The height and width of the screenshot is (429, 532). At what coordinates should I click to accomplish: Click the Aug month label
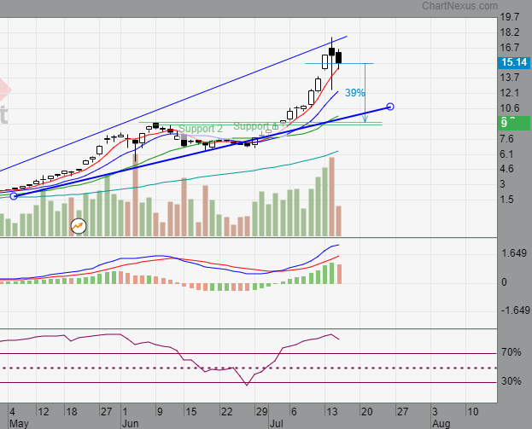(441, 424)
